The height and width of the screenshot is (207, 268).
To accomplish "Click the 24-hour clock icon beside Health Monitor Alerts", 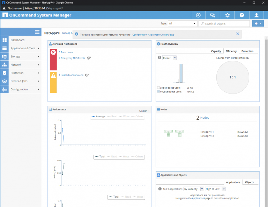I will point(87,75).
